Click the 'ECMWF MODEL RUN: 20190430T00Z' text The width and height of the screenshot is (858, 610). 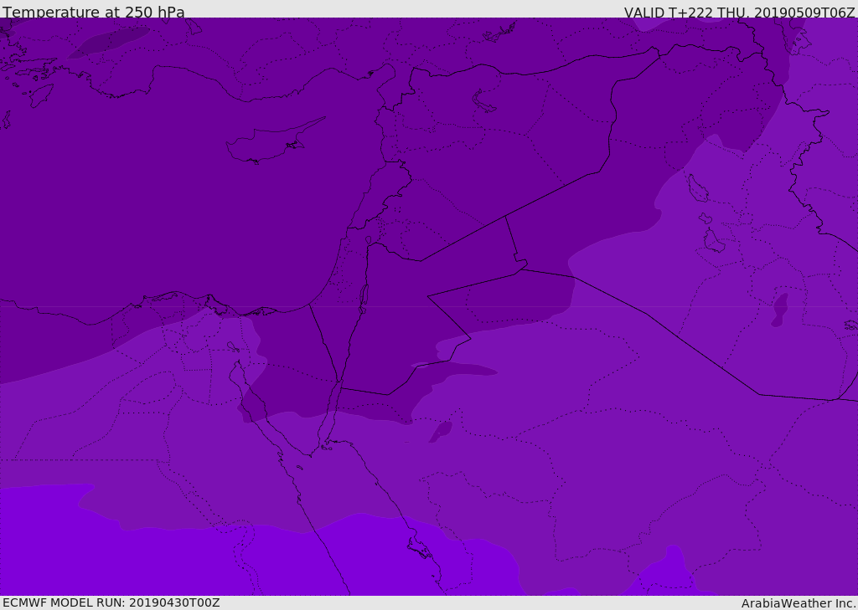coord(111,602)
